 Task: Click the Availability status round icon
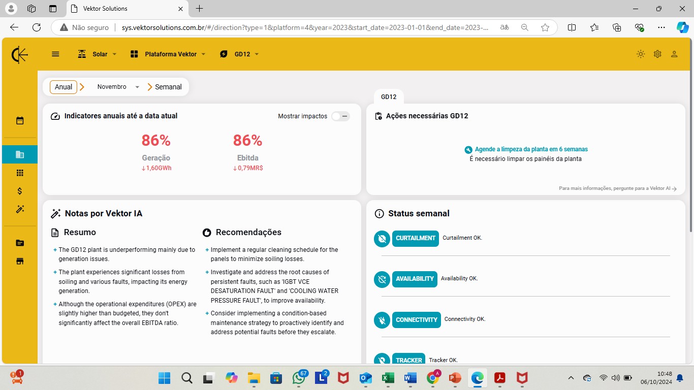tap(382, 279)
